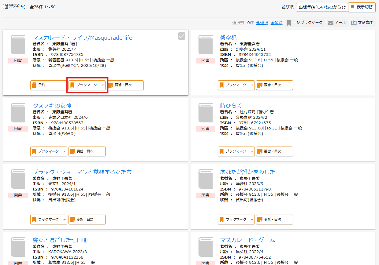
Task: Click the 一括ブックマーク bookmark icon
Action: pyautogui.click(x=289, y=23)
